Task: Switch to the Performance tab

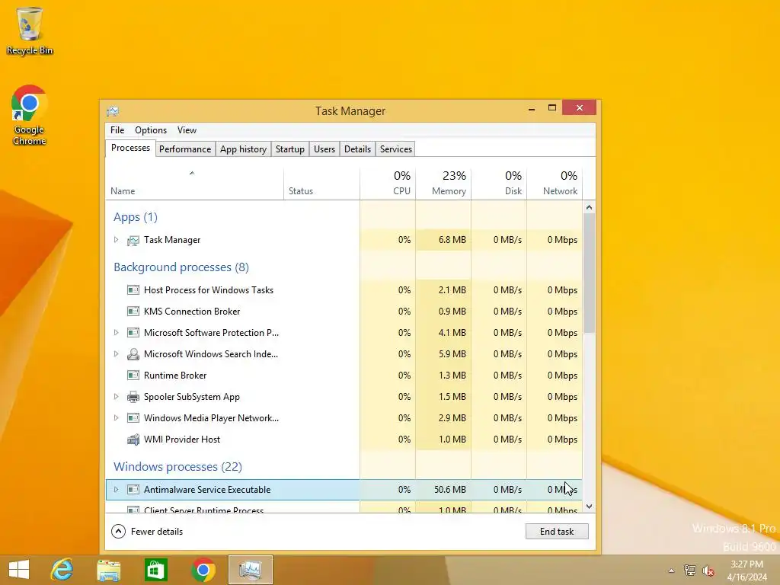Action: click(x=185, y=149)
